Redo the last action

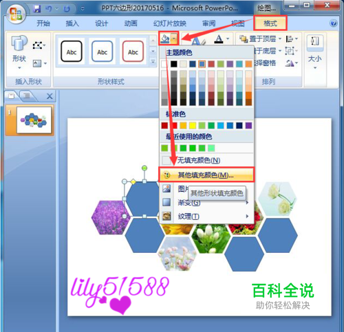pos(67,9)
